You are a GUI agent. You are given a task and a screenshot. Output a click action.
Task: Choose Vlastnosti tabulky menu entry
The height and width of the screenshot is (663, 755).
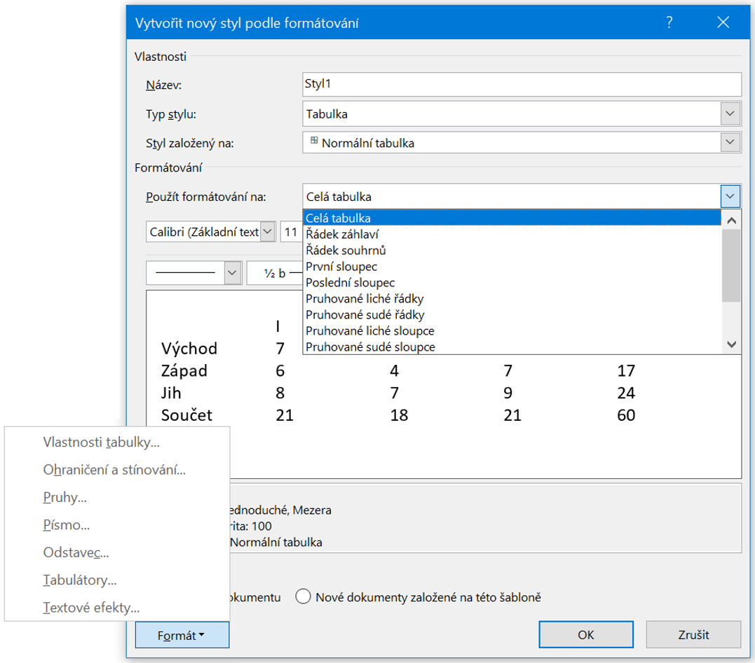pyautogui.click(x=101, y=442)
